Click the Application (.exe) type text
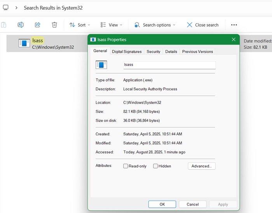The width and height of the screenshot is (272, 213). (138, 80)
